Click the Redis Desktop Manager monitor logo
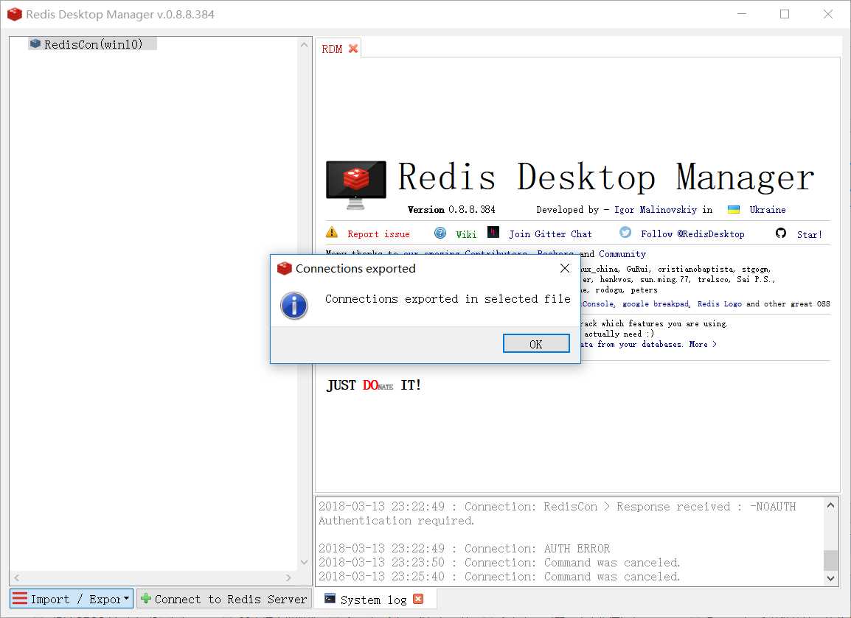 pos(356,184)
